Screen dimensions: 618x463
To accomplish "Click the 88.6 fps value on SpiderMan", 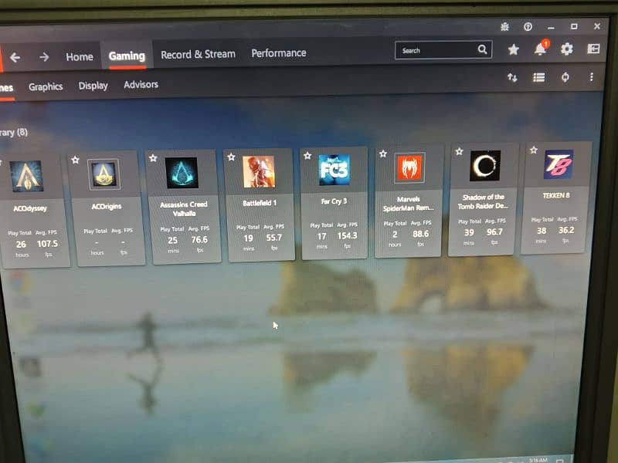I will 420,234.
